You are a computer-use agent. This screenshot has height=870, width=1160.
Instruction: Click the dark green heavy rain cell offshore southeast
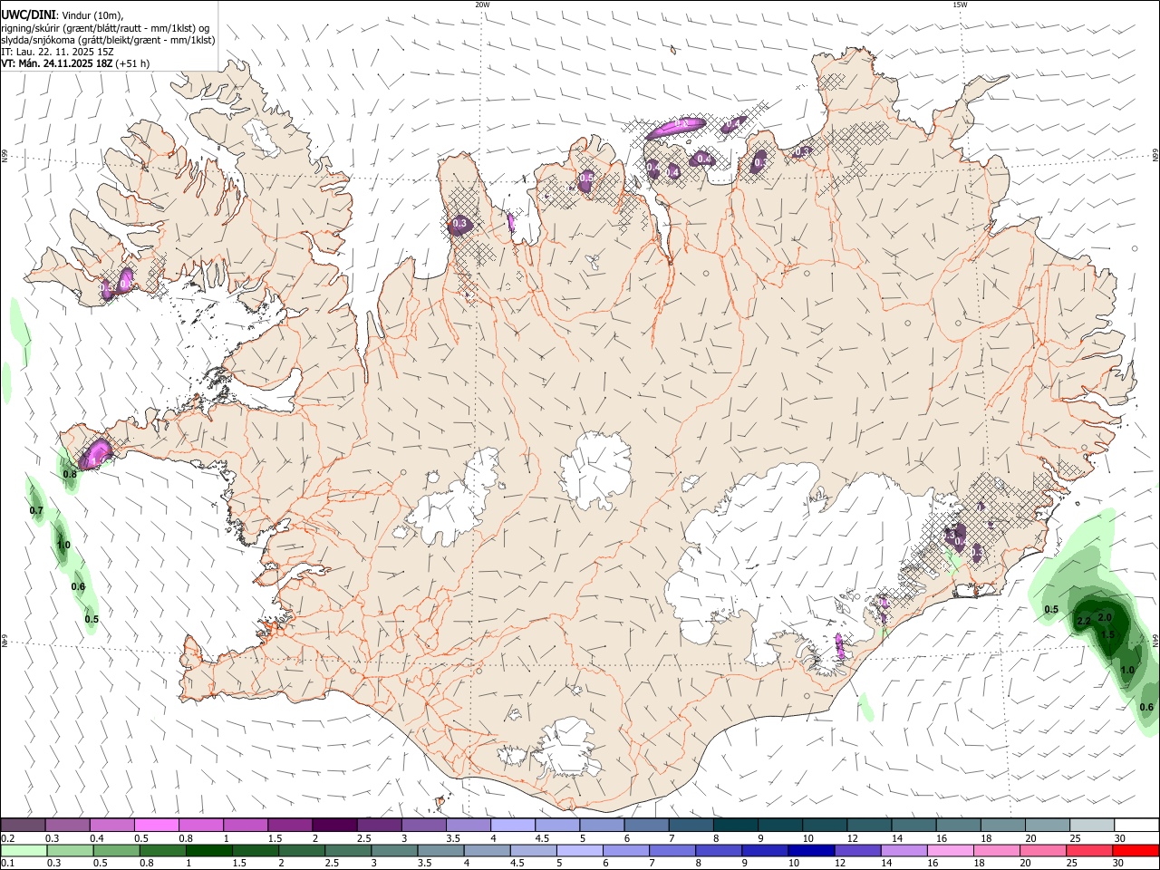tap(1104, 627)
